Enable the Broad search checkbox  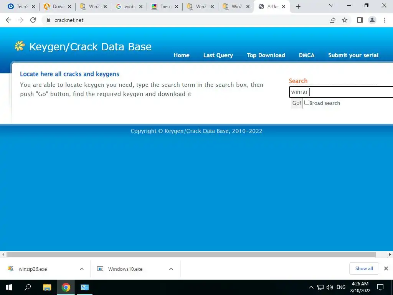[307, 102]
